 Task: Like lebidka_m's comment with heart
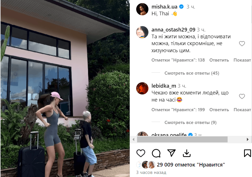click(242, 96)
